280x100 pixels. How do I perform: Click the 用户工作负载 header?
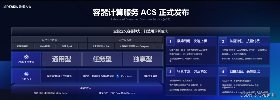click(x=50, y=40)
